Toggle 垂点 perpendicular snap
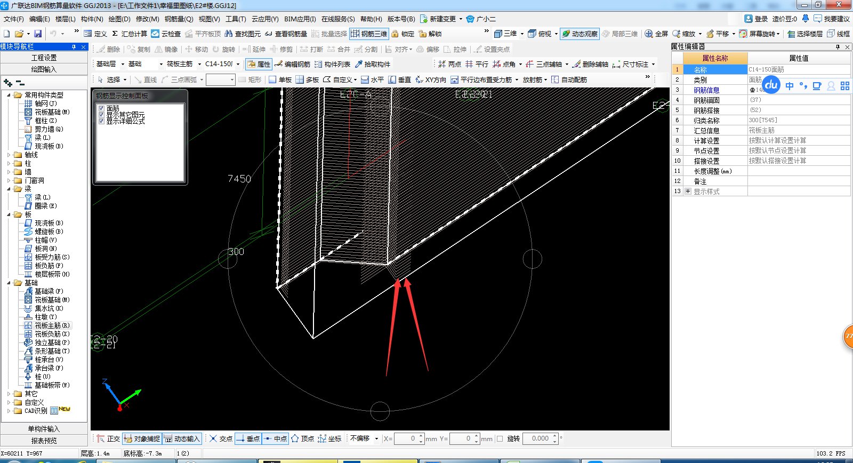 coord(248,438)
